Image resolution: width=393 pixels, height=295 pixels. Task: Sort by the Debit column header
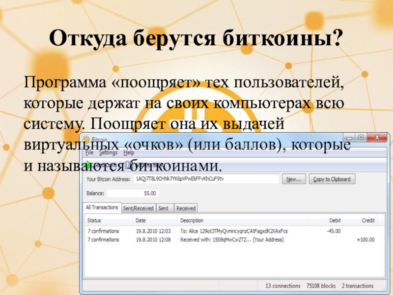click(x=326, y=220)
